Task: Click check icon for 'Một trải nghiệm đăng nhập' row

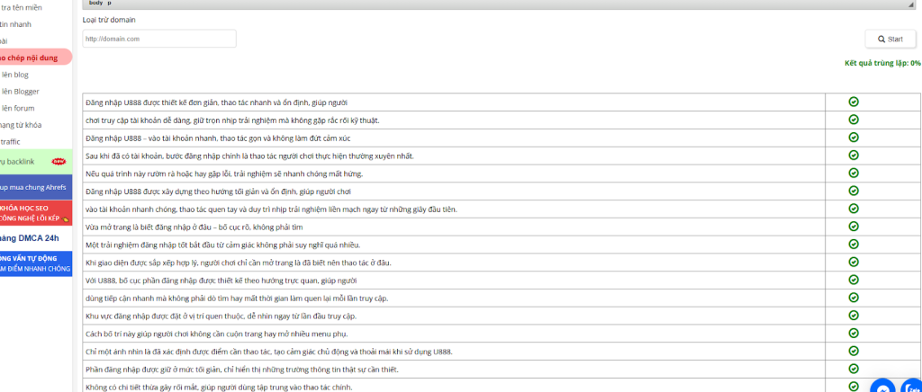Action: pos(854,244)
